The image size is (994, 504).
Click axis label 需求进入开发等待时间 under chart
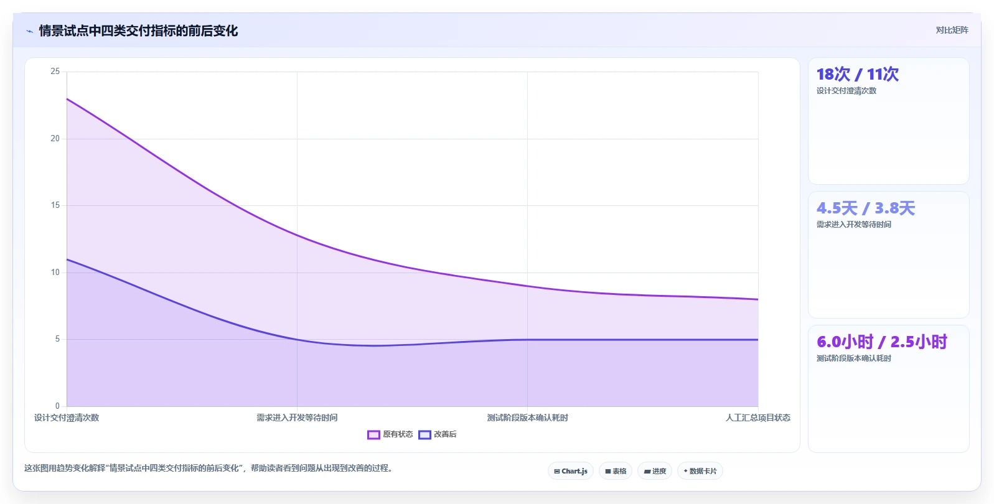point(297,418)
